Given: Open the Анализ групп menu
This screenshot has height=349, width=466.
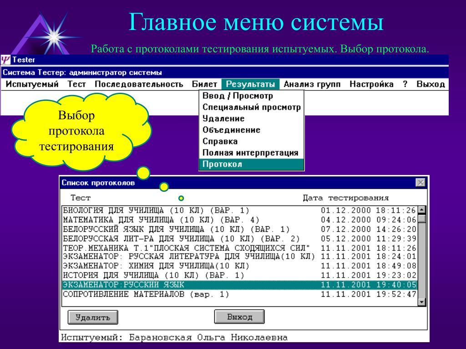Looking at the screenshot, I should (312, 84).
